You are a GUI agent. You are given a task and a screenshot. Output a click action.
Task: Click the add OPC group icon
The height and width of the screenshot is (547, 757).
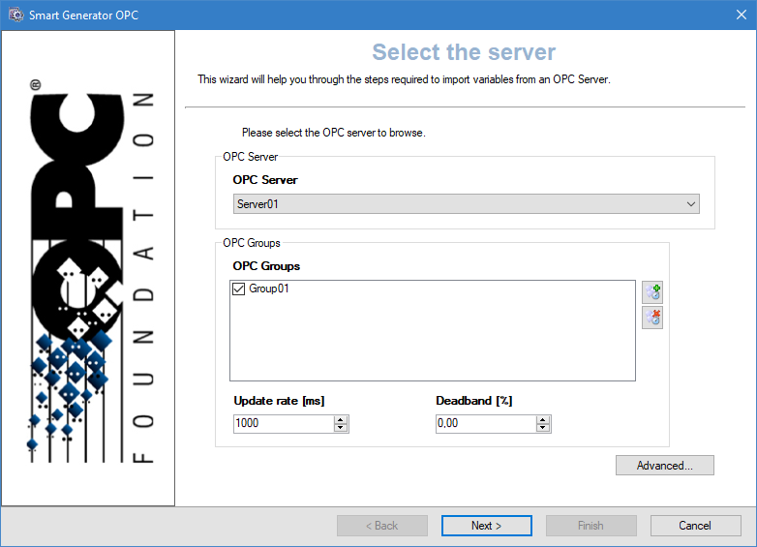click(652, 292)
